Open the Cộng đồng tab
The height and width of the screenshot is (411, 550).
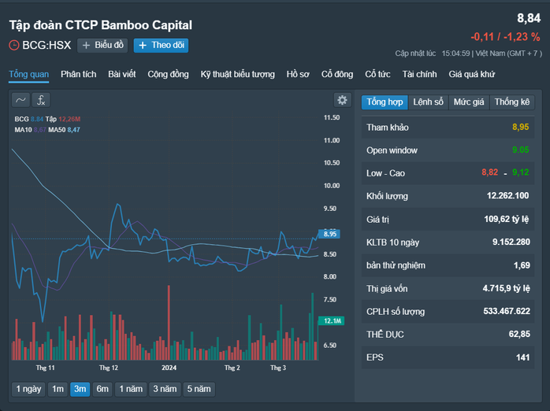168,74
